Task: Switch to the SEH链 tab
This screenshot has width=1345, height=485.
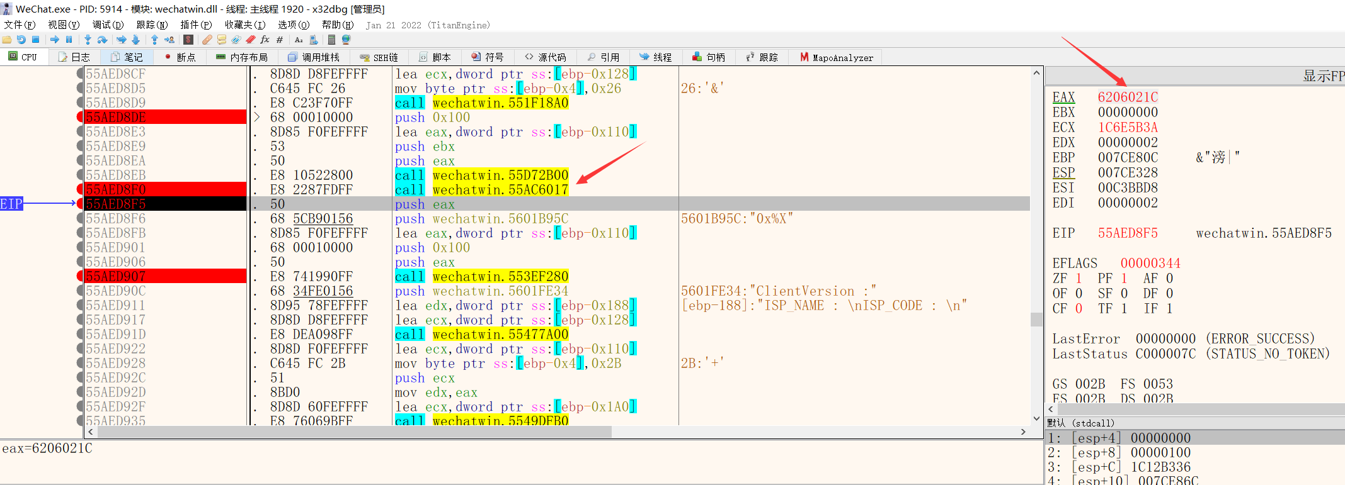Action: (x=379, y=57)
